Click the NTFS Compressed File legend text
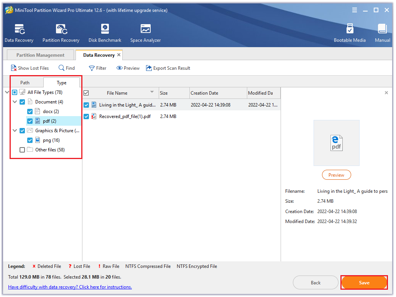Image resolution: width=396 pixels, height=297 pixels. 148,266
